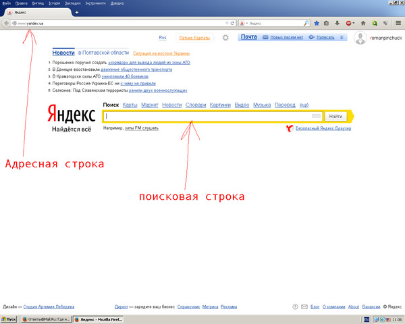Open the Історія menu
Image resolution: width=405 pixels, height=324 pixels.
pos(54,3)
